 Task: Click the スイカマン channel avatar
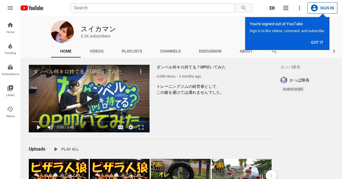click(62, 32)
